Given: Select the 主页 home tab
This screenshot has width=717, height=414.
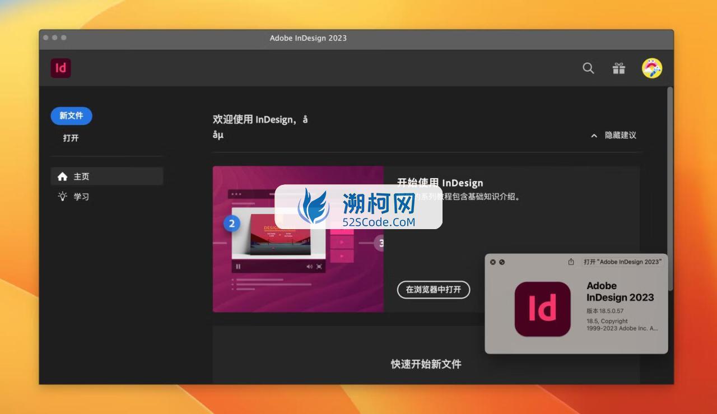Looking at the screenshot, I should pos(106,176).
